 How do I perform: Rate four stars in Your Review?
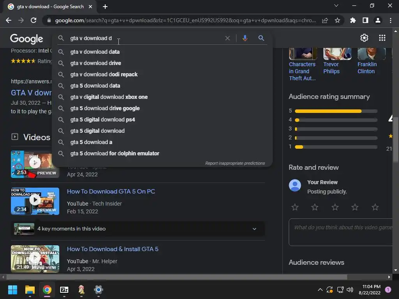pyautogui.click(x=355, y=207)
